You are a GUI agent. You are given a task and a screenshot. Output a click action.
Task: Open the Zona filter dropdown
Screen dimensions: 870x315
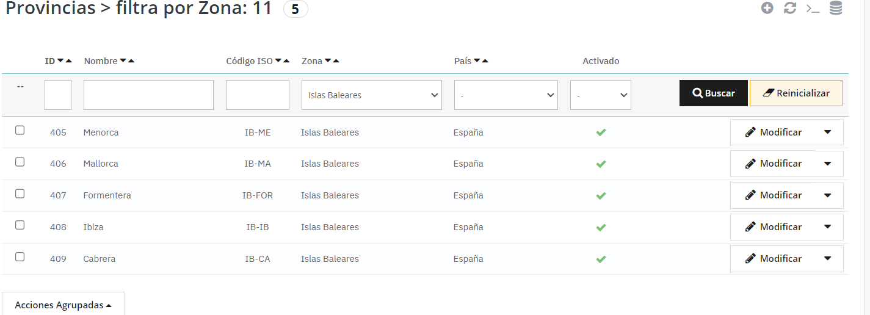click(371, 95)
